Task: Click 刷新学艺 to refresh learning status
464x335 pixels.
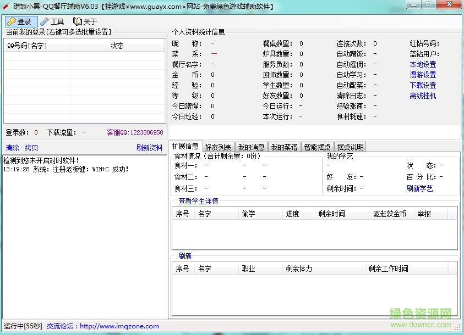Action: tap(419, 188)
